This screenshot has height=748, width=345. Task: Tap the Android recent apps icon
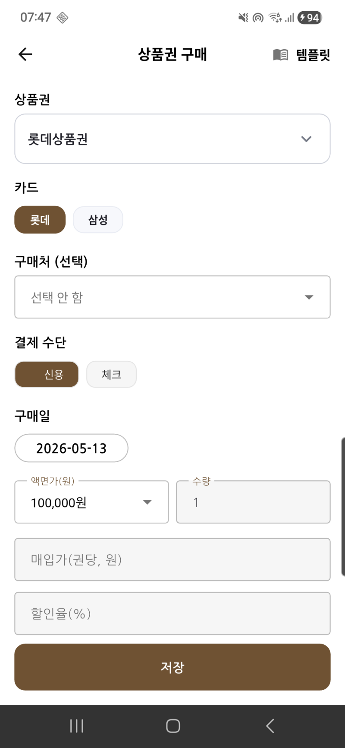[77, 726]
